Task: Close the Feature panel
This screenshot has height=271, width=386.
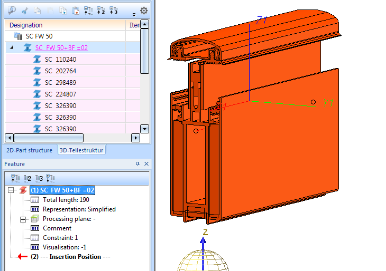Action: coord(146,164)
